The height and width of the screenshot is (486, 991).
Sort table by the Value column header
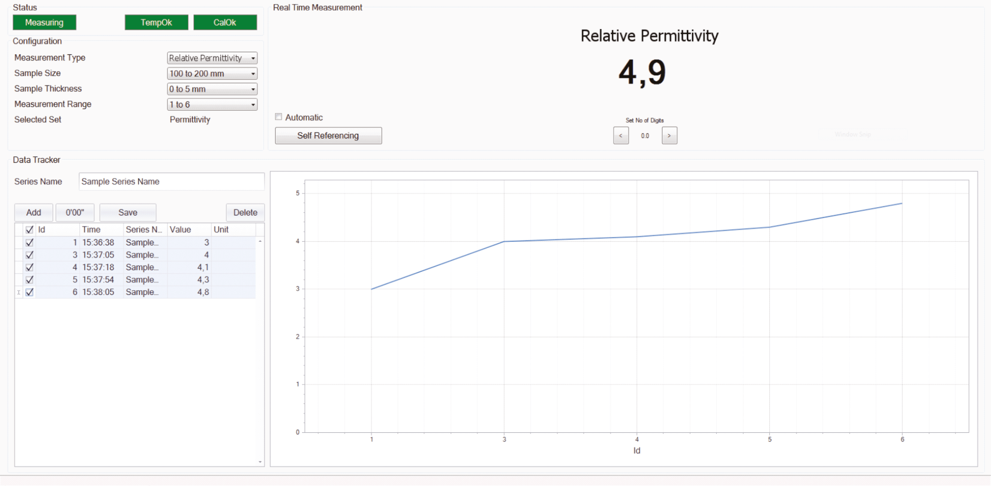click(x=188, y=230)
